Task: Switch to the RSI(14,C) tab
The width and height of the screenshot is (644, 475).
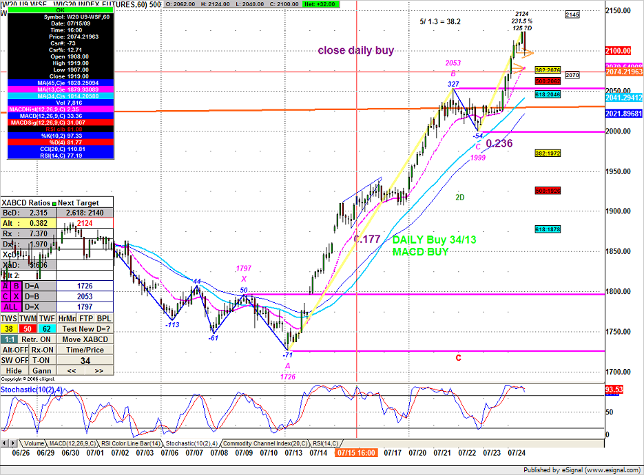Action: click(325, 443)
